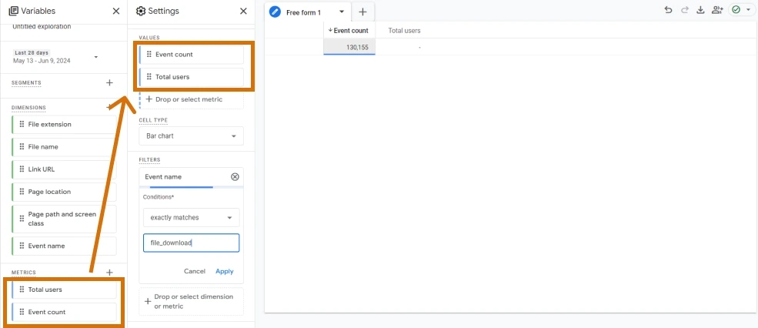758x328 pixels.
Task: Select Total users metric in Variables
Action: pyautogui.click(x=64, y=290)
